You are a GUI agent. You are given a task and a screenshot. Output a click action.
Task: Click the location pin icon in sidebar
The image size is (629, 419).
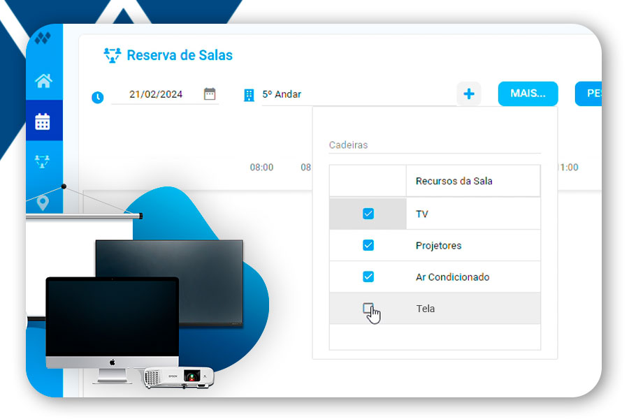click(43, 203)
